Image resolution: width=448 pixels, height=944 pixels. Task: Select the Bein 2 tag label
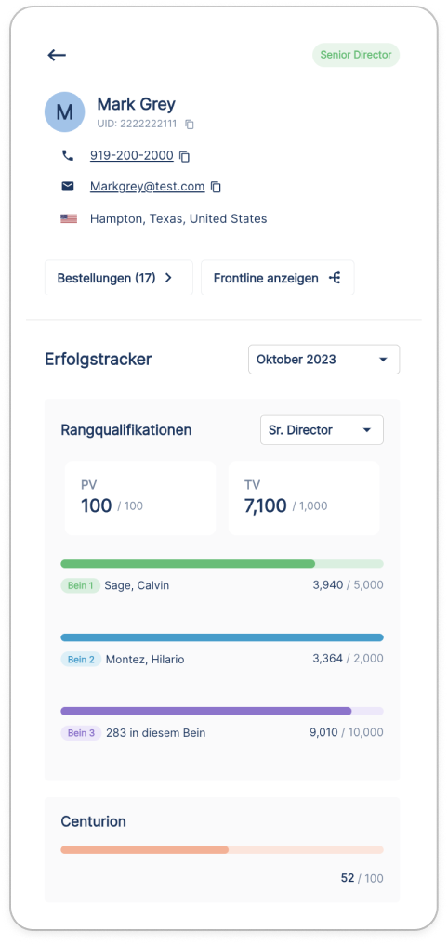pos(81,660)
